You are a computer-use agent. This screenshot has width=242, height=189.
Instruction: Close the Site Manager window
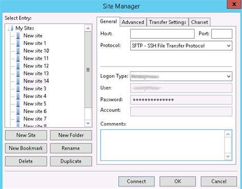click(234, 4)
